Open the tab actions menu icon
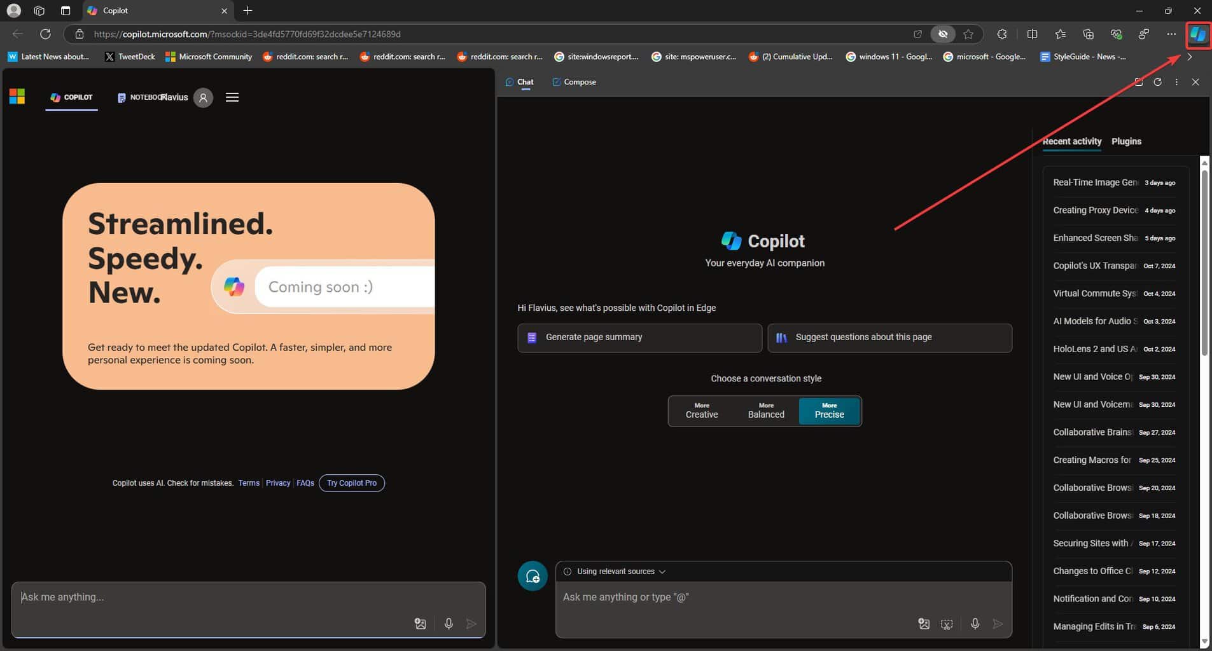The image size is (1212, 651). (66, 11)
